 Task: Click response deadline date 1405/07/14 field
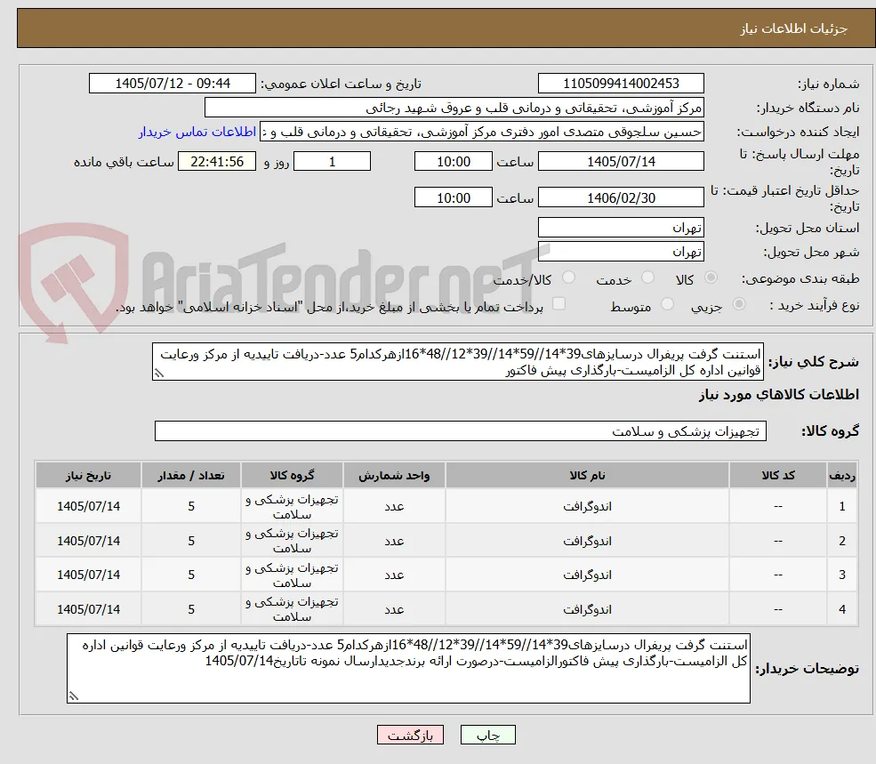coord(621,162)
